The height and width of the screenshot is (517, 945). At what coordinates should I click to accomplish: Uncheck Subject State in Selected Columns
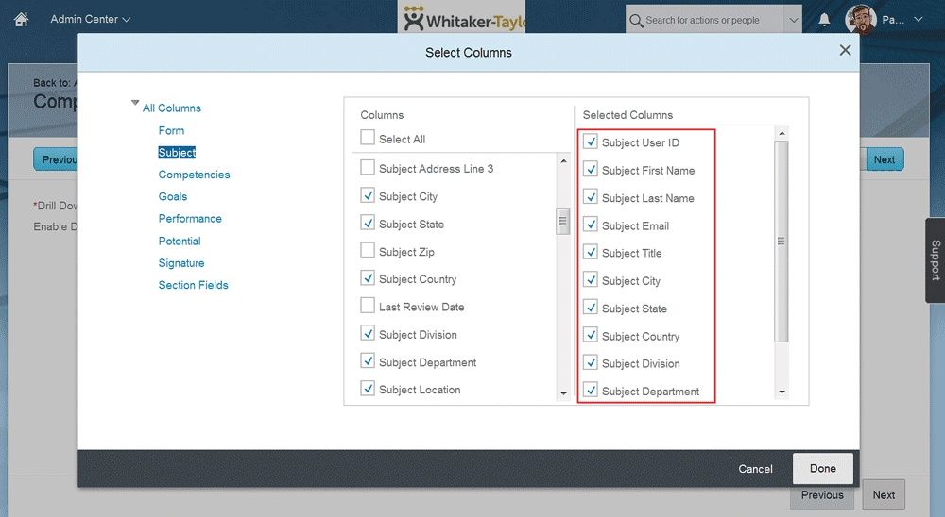[591, 307]
